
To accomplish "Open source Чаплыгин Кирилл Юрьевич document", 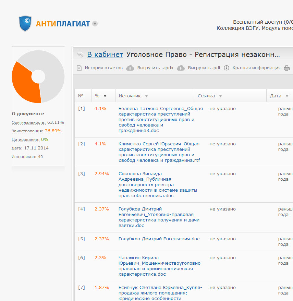I will click(x=160, y=266).
